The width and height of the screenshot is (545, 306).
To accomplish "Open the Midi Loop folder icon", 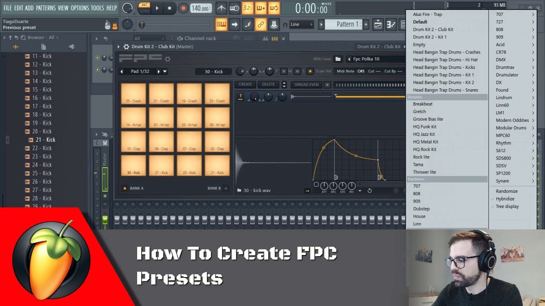I will coord(338,59).
